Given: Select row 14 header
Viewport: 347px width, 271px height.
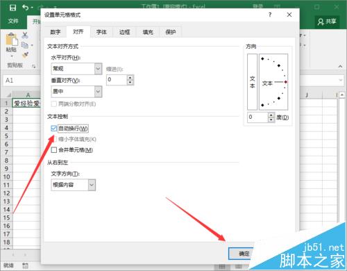Looking at the screenshot, I should coord(6,210).
